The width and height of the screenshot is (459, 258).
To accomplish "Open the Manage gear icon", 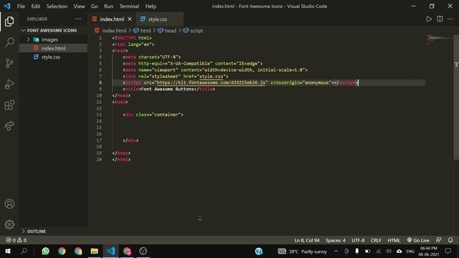I will click(x=9, y=224).
